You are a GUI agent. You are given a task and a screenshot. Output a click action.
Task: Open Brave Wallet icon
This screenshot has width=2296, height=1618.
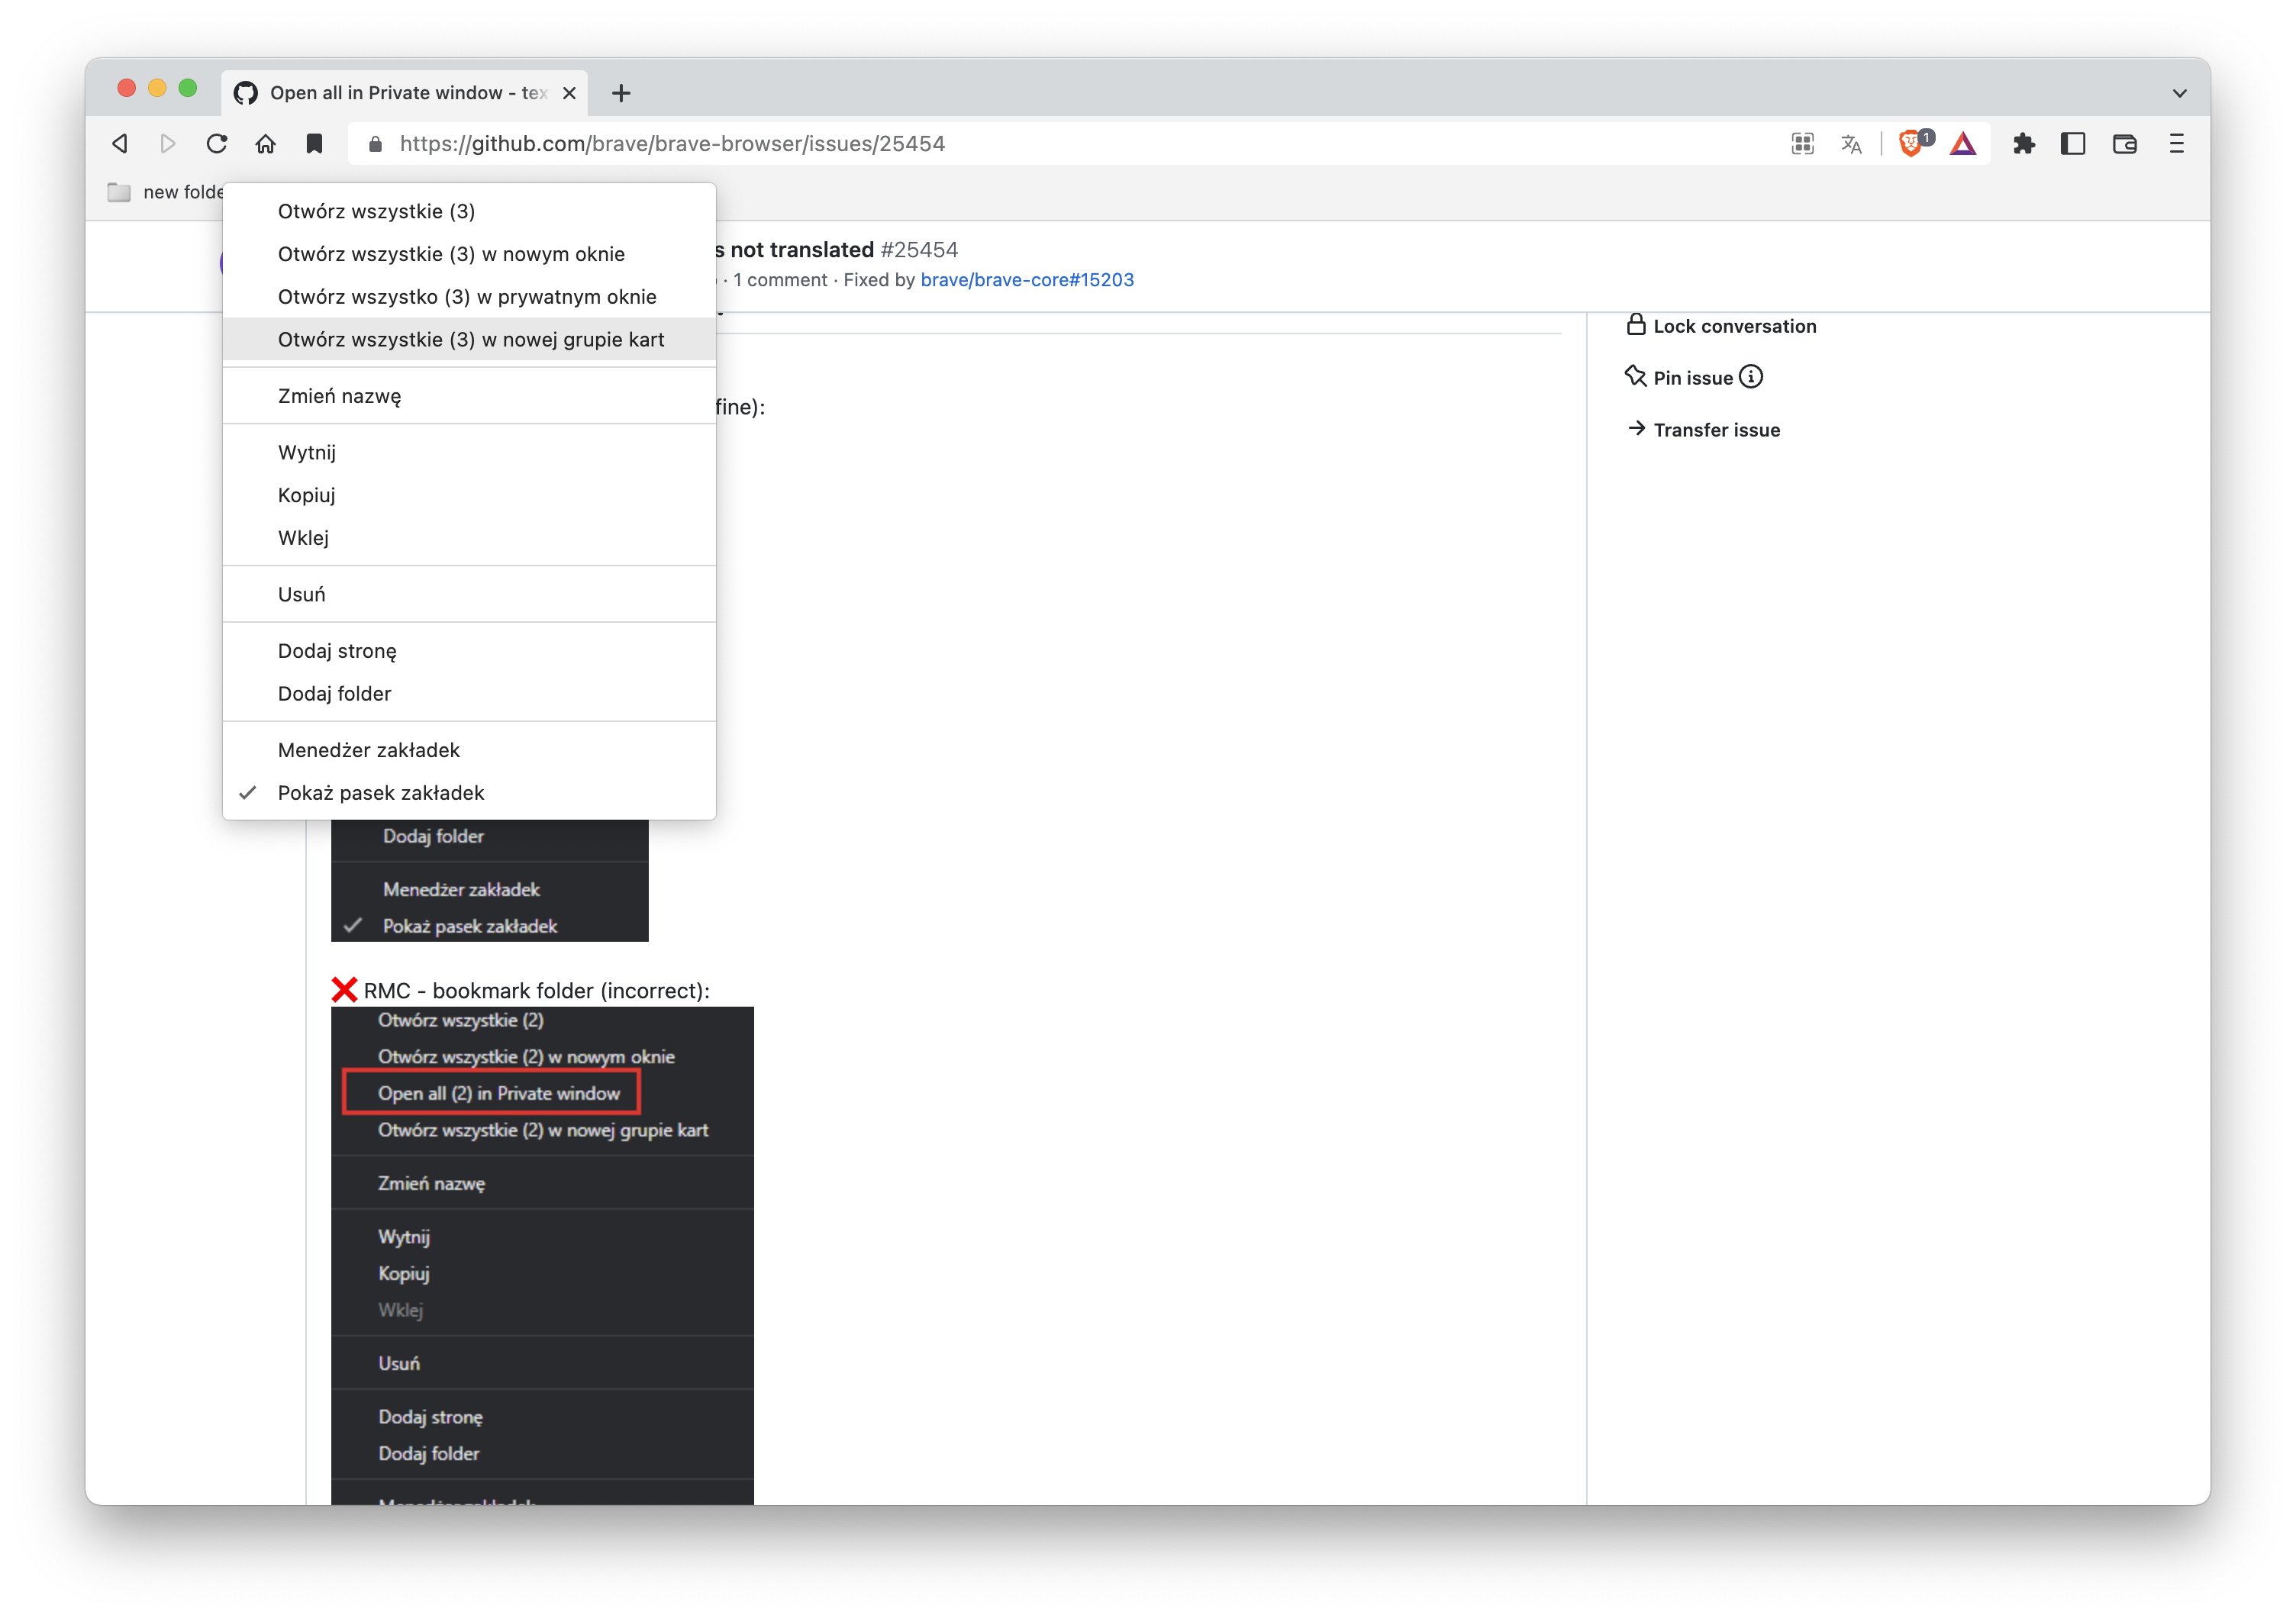tap(2124, 143)
